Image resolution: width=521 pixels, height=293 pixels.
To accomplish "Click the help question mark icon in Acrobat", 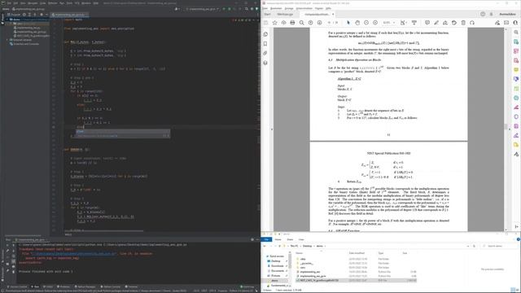I will 483,14.
